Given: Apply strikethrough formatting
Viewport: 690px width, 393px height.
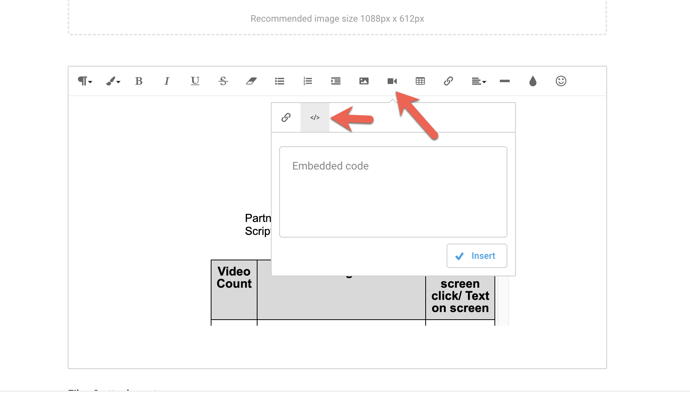Looking at the screenshot, I should pos(223,81).
